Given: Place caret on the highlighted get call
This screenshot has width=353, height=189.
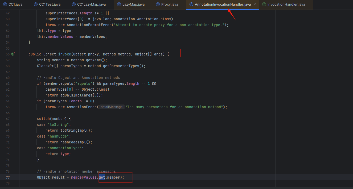Looking at the screenshot, I should point(102,177).
